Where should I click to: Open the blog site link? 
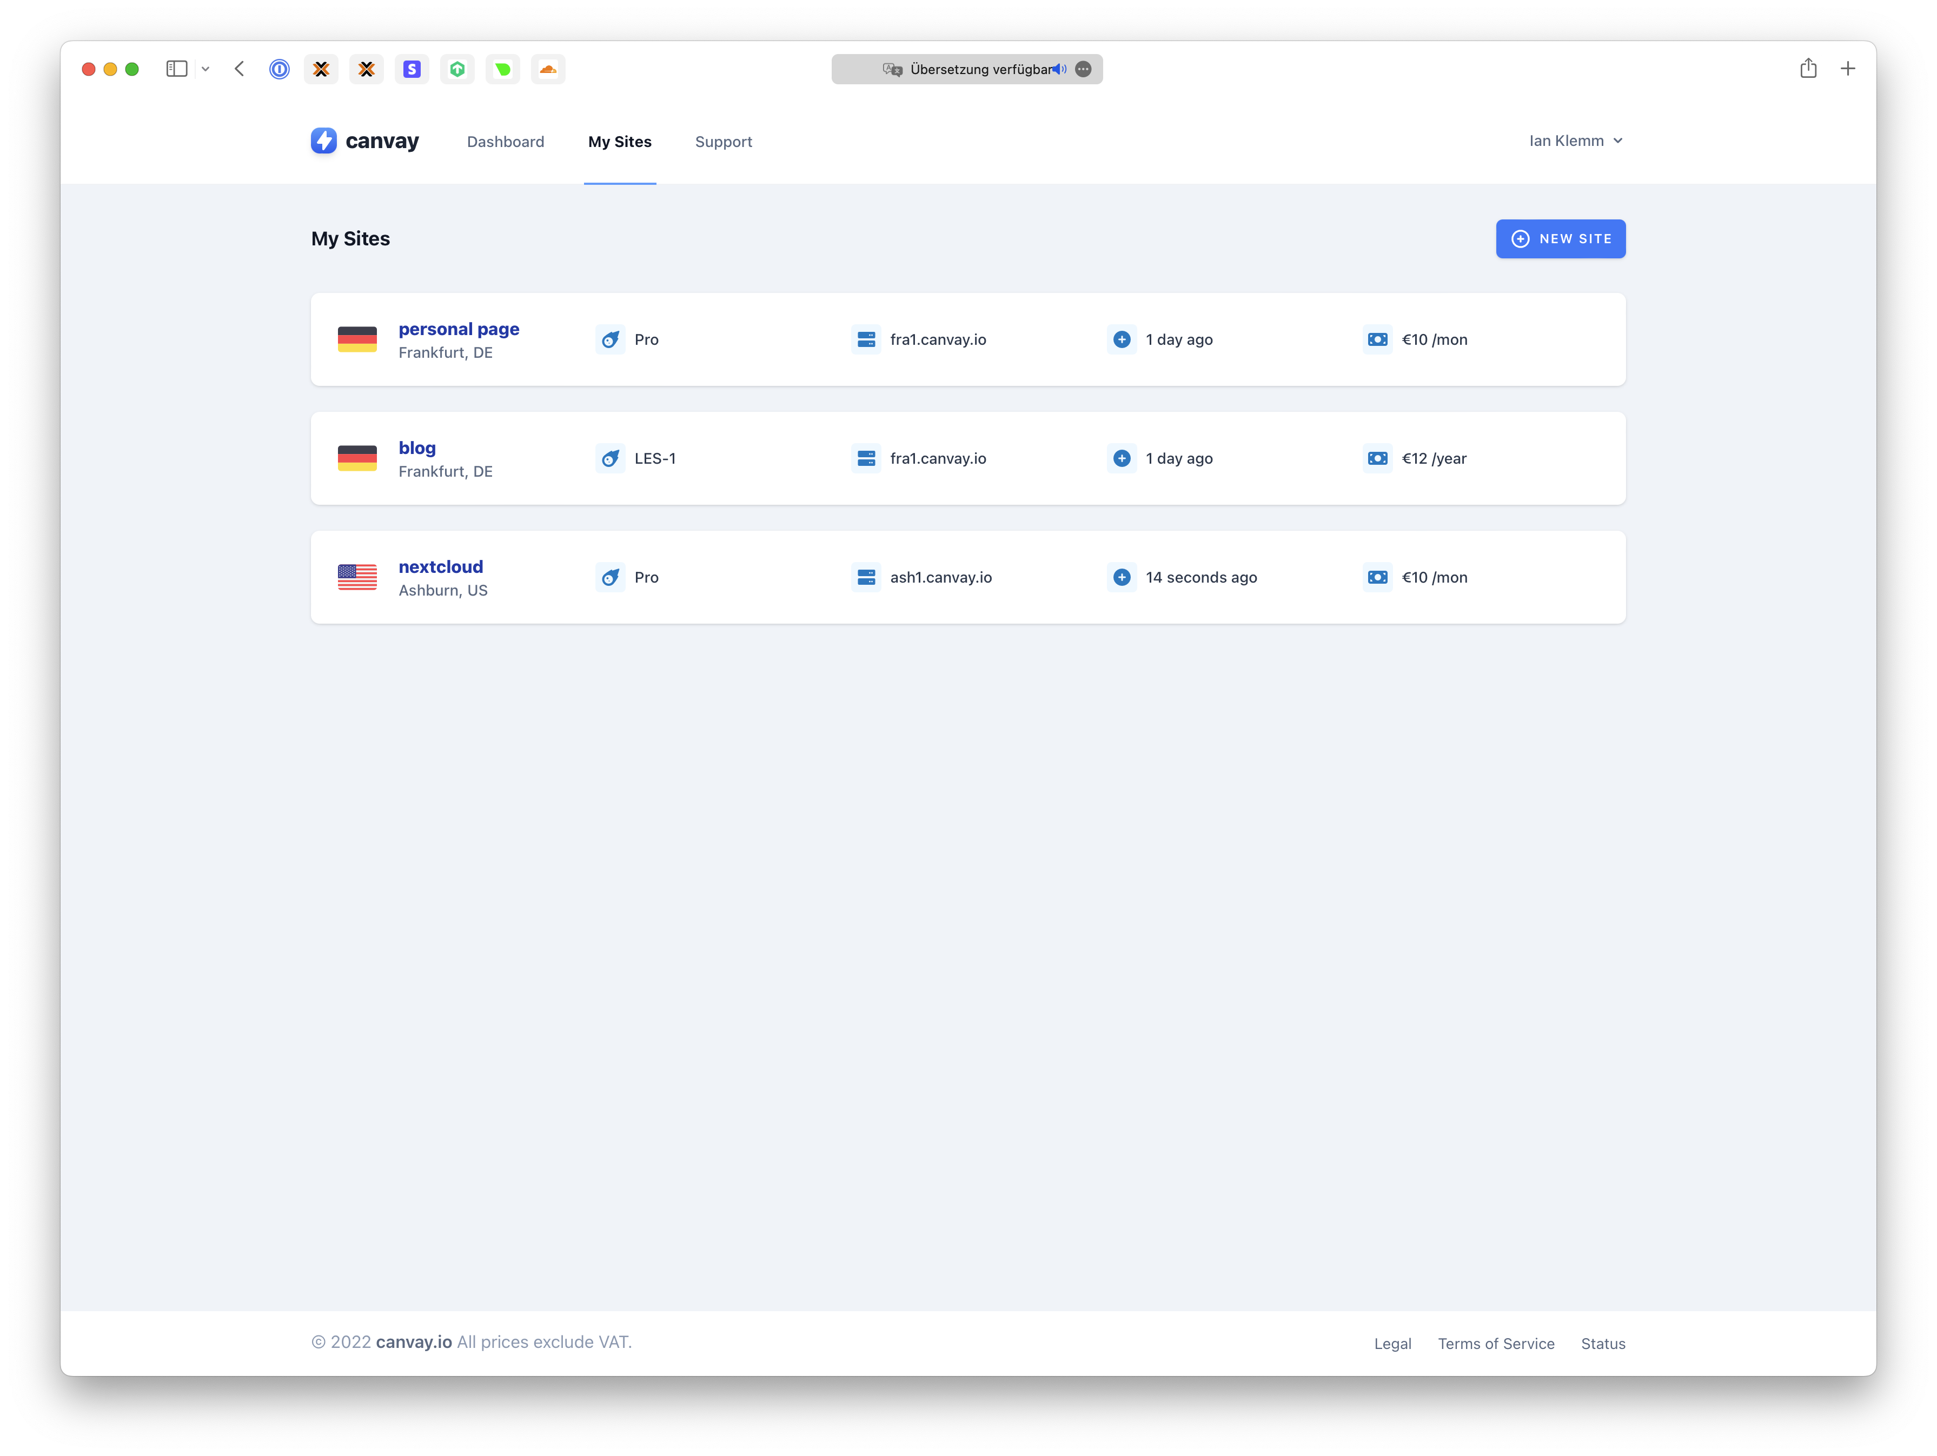click(417, 448)
